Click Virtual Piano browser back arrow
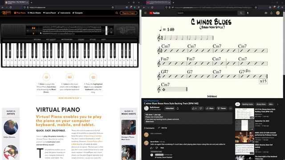The height and width of the screenshot is (160, 285). [x=3, y=8]
